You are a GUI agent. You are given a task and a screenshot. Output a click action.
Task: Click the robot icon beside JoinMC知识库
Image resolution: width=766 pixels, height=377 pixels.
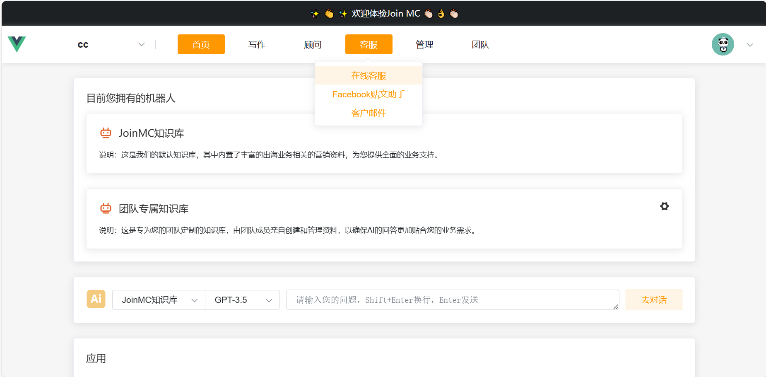106,133
